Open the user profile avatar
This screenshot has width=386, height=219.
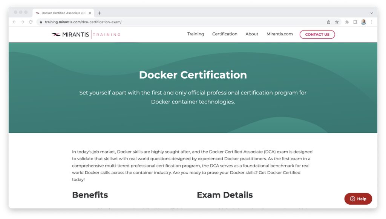(364, 22)
